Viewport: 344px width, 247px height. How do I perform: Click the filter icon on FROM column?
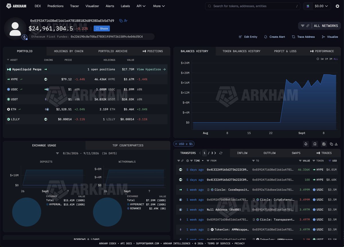point(208,161)
